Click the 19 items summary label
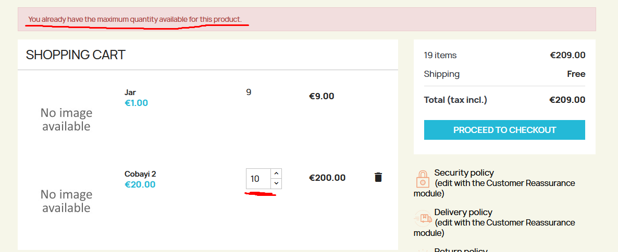The height and width of the screenshot is (252, 618). point(440,55)
